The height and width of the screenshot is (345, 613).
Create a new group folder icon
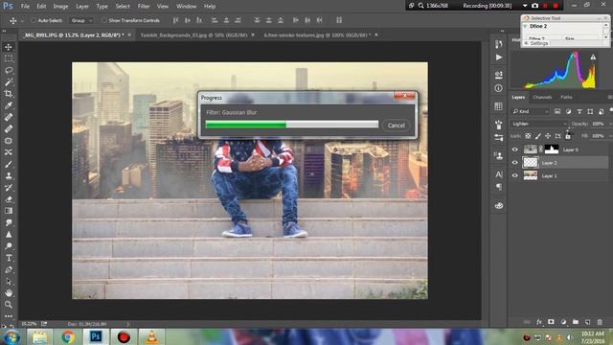[576, 322]
